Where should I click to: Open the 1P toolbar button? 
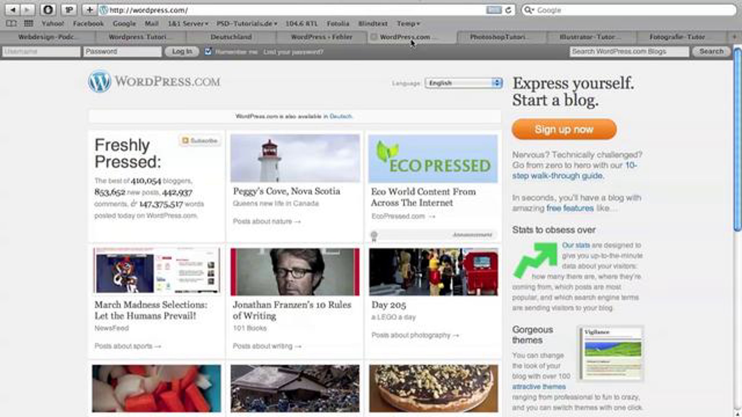[69, 10]
